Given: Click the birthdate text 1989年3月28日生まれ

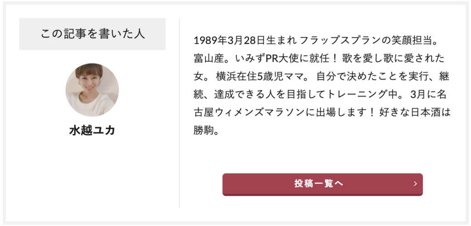Looking at the screenshot, I should click(x=246, y=40).
